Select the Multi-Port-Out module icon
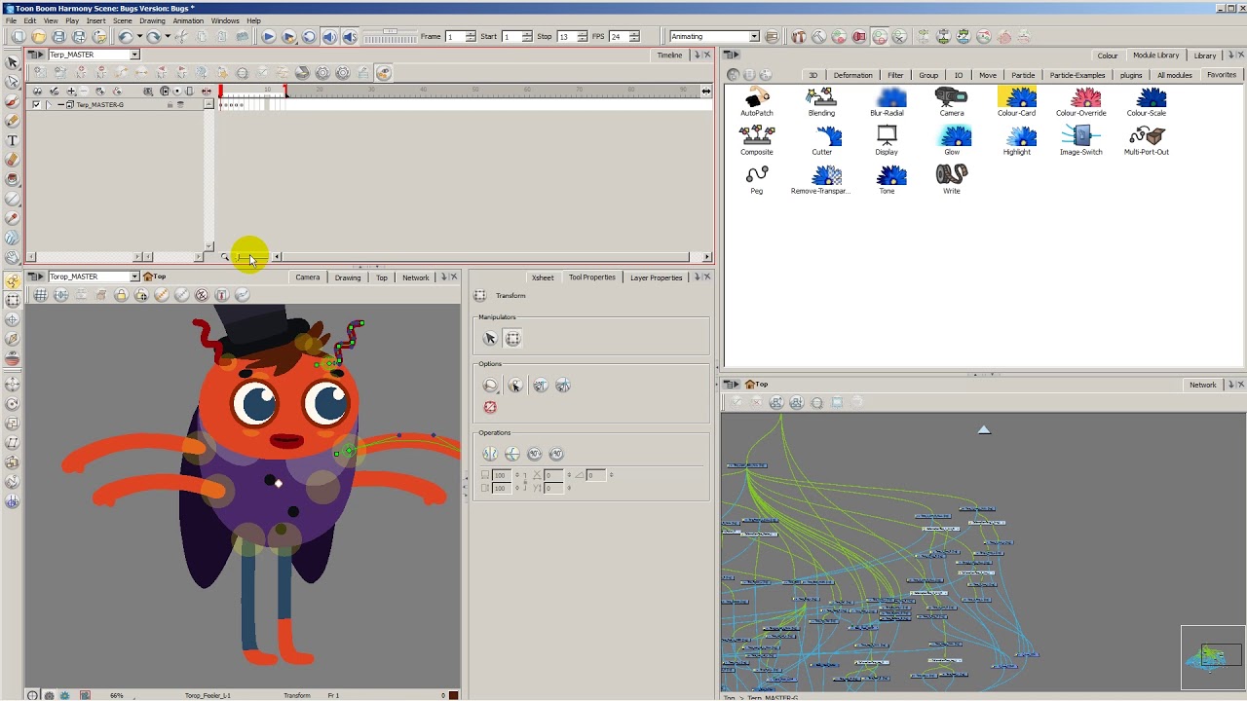 [1147, 136]
